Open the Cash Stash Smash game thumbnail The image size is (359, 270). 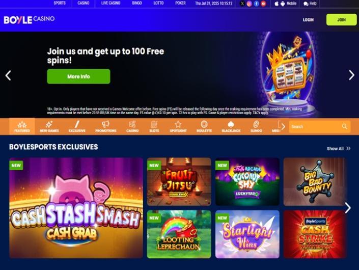coord(76,208)
